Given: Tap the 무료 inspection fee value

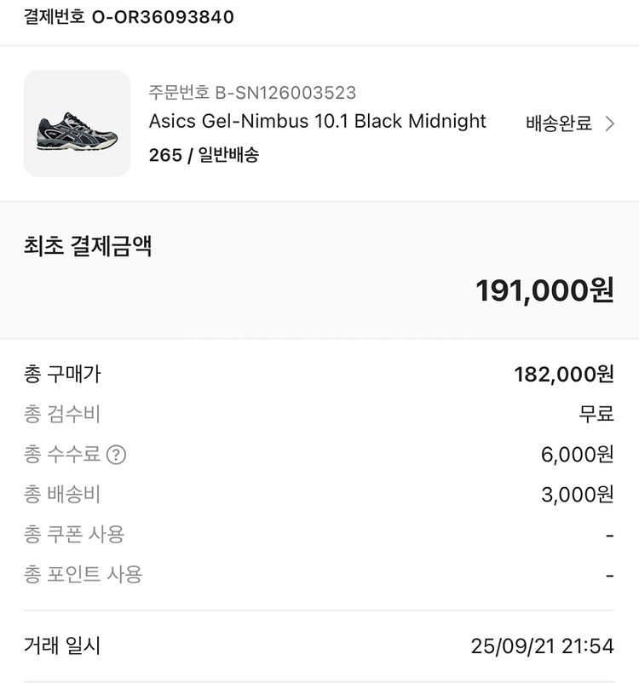Looking at the screenshot, I should 596,415.
